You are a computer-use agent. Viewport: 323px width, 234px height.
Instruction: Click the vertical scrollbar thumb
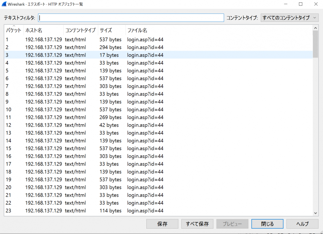pyautogui.click(x=315, y=44)
